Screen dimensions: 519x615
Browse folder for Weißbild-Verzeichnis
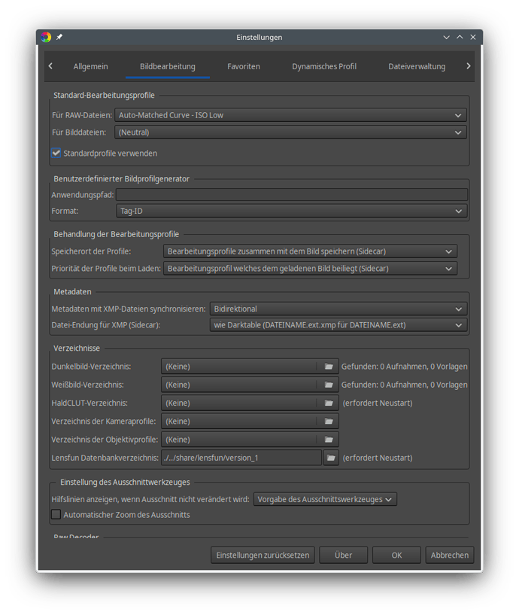tap(329, 385)
